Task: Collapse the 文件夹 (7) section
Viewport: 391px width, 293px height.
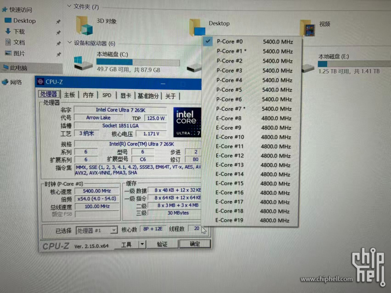Action: [69, 6]
